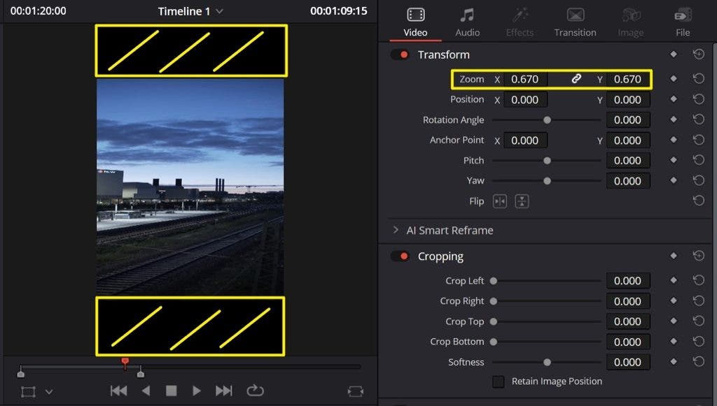Enable the Retain Image Position checkbox

[x=499, y=382]
